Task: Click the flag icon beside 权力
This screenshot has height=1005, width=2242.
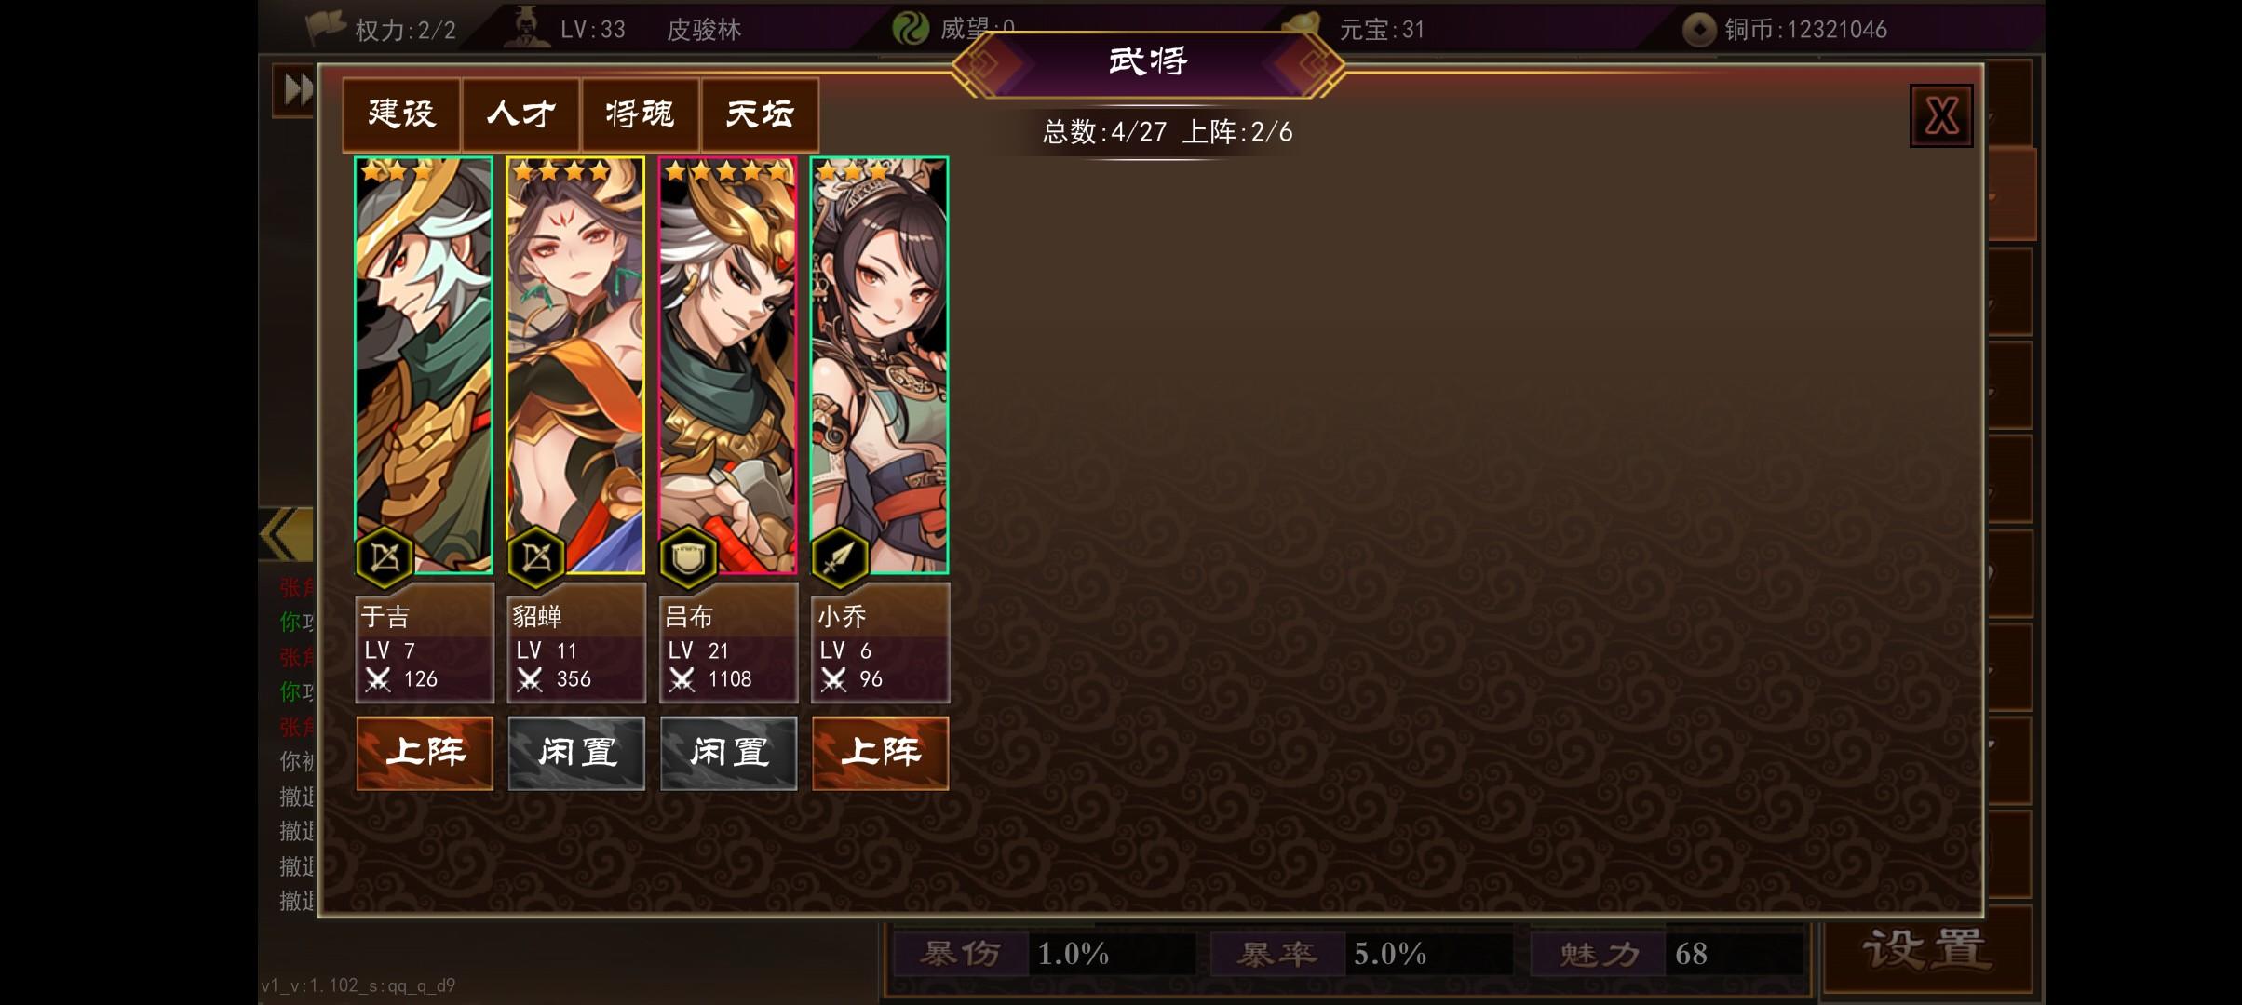Action: tap(326, 29)
